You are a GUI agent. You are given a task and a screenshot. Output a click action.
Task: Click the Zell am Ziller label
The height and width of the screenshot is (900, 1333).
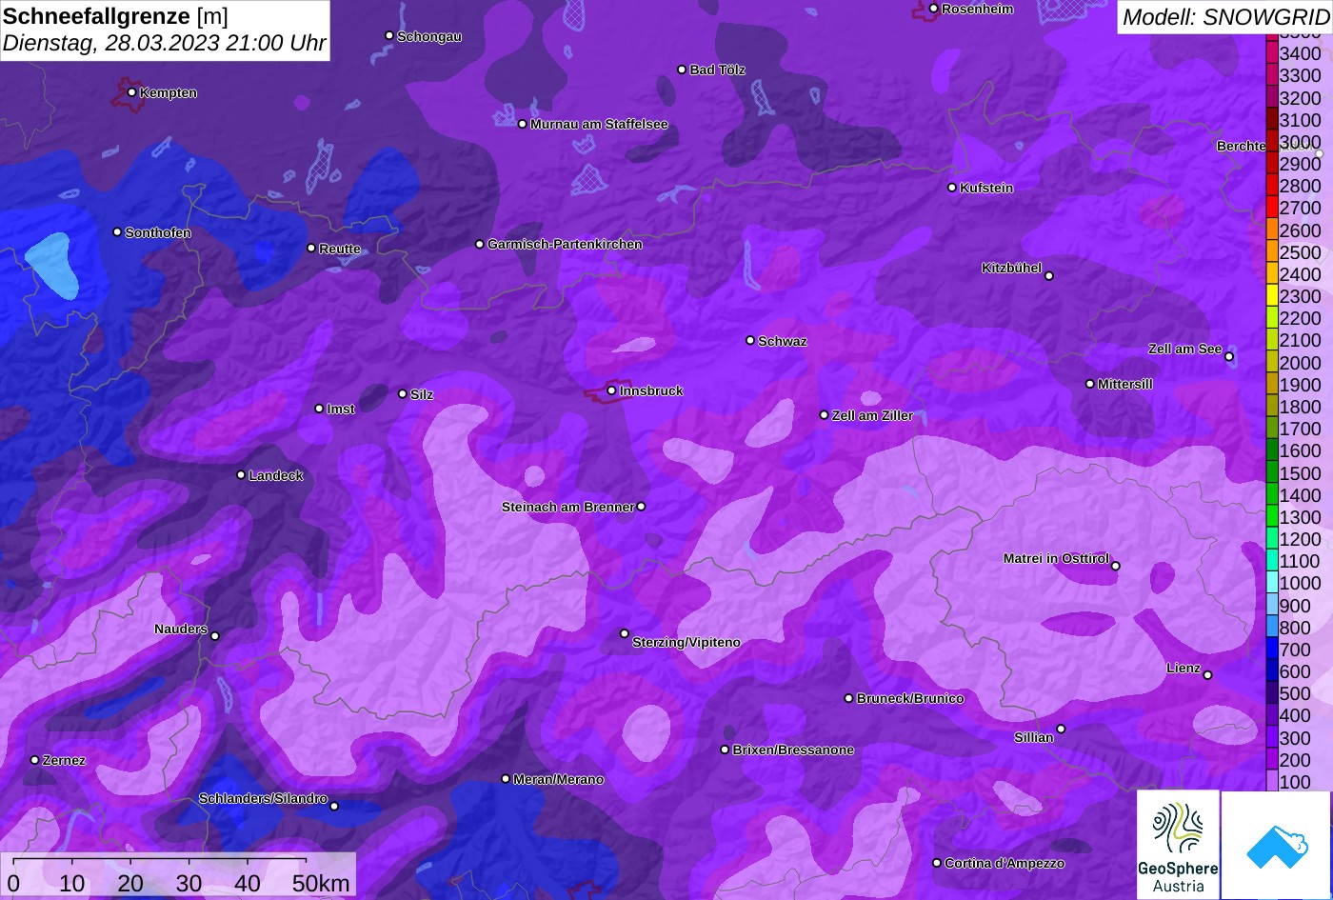[872, 415]
